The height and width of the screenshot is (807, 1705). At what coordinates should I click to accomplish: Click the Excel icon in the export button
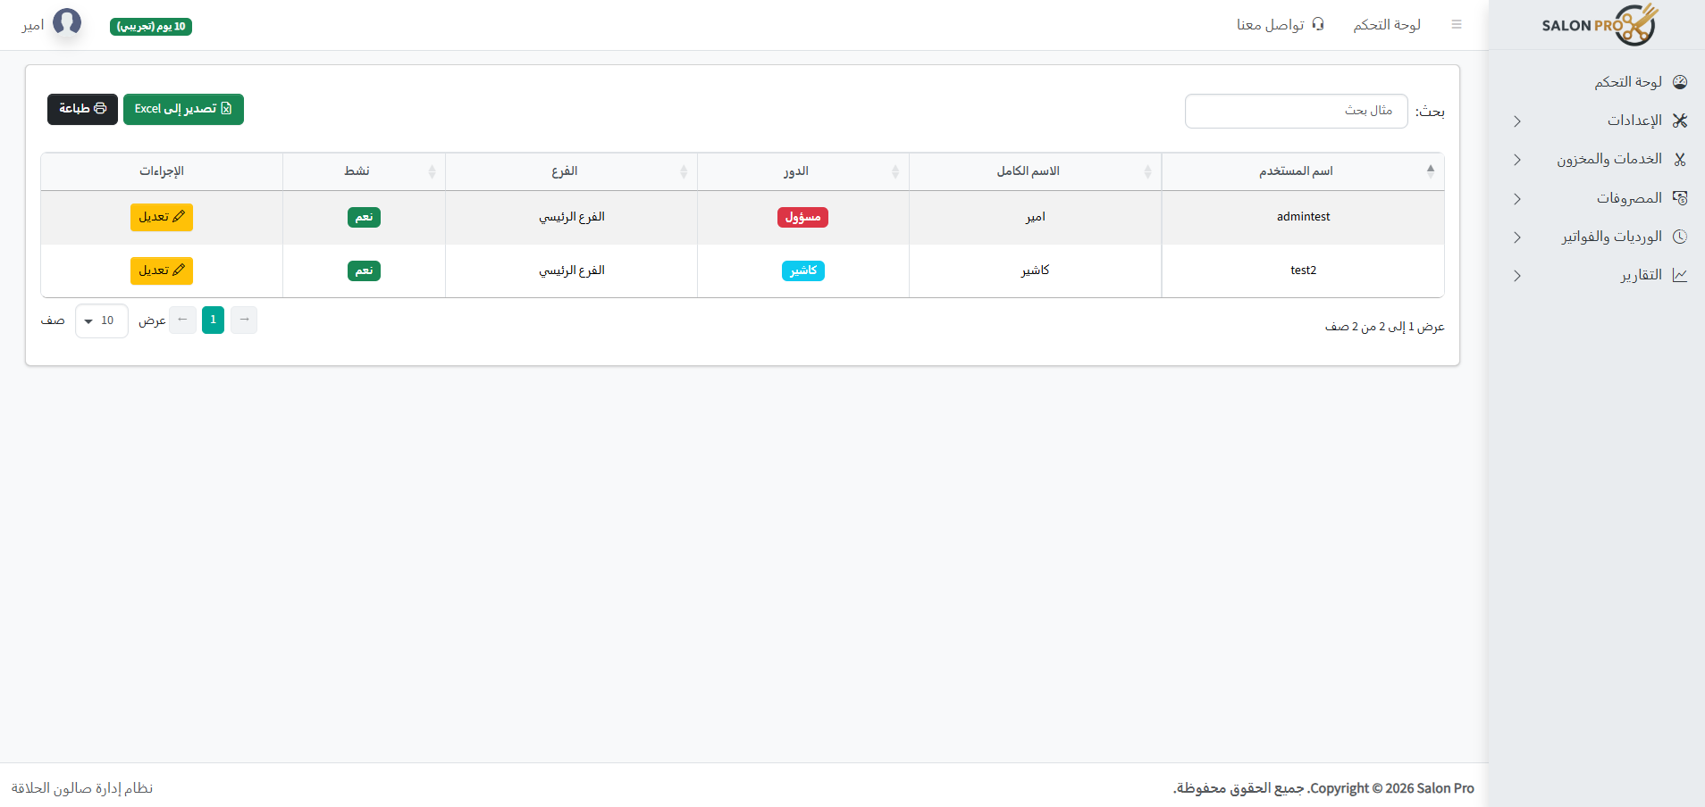pos(228,109)
